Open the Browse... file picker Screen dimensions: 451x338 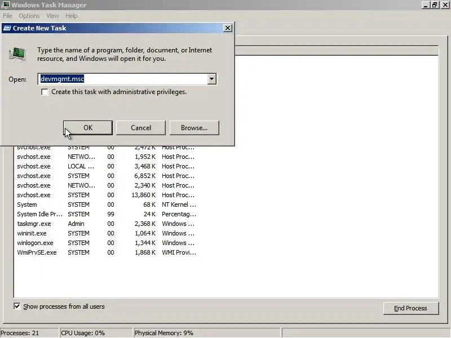point(194,128)
